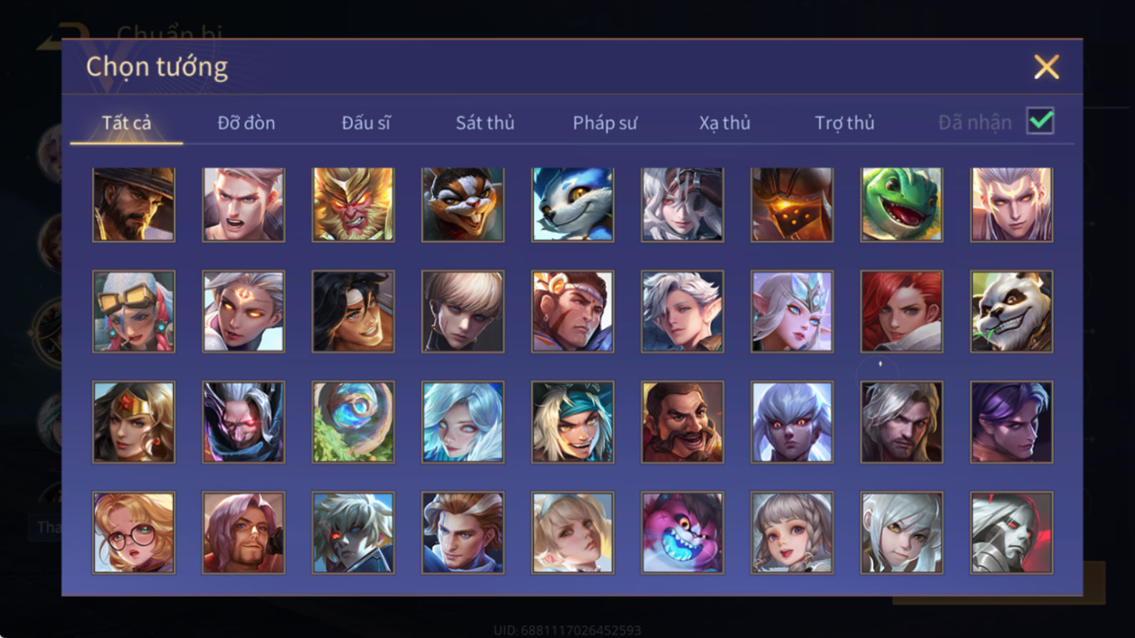Viewport: 1135px width, 638px height.
Task: Select the cowboy hat bearded hero
Action: coord(134,205)
